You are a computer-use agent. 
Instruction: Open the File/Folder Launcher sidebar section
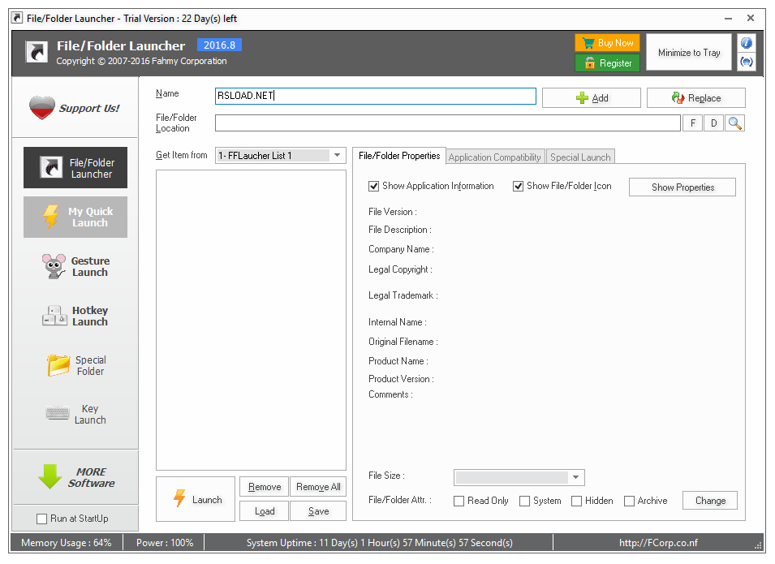(75, 167)
